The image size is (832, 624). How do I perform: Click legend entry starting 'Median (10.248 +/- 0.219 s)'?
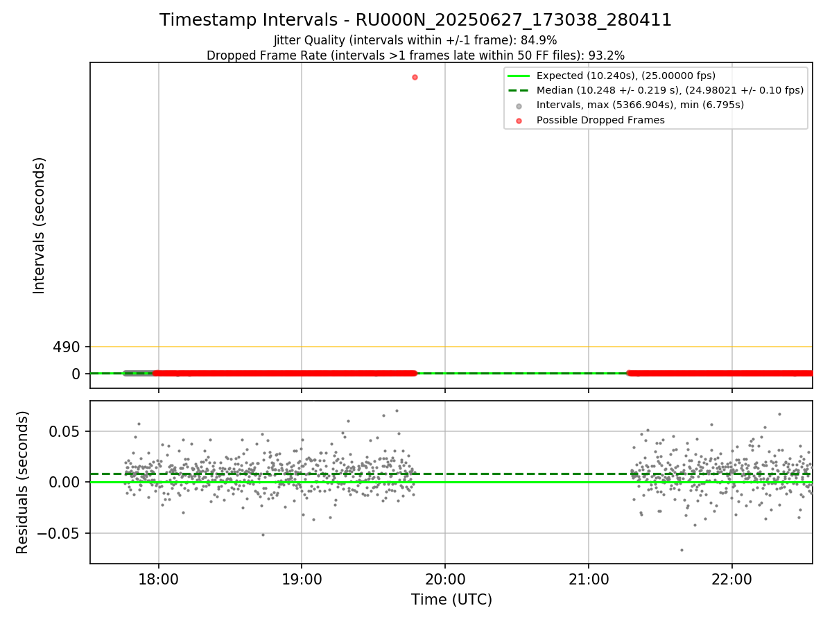670,90
